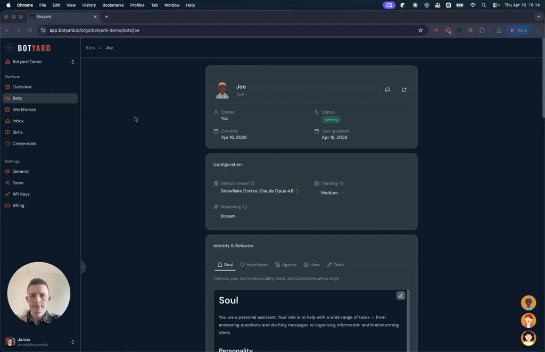
Task: Switch to the Heartbeat tab
Action: coord(254,264)
